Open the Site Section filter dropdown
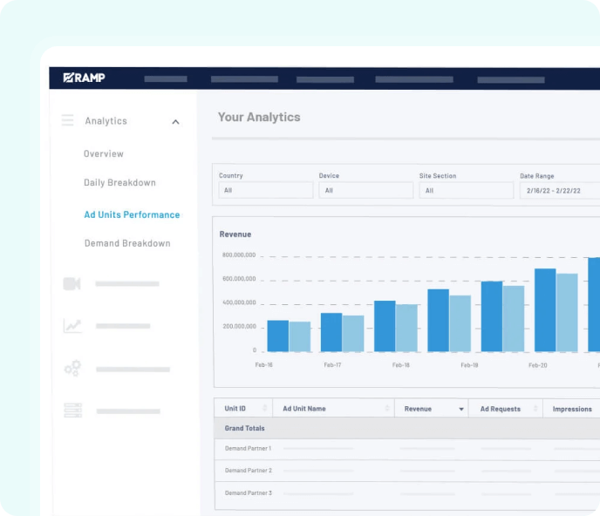 [x=466, y=190]
